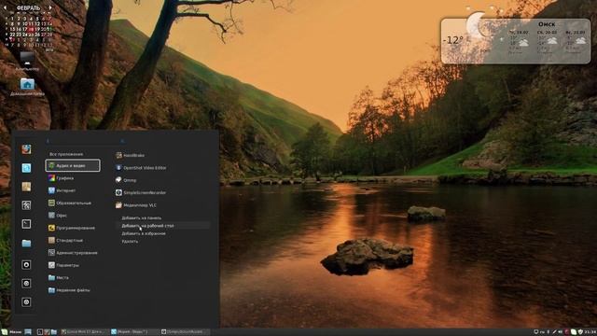
Task: Select the Офис category
Action: [x=58, y=216]
